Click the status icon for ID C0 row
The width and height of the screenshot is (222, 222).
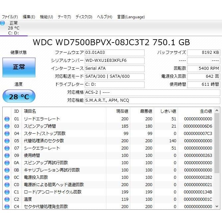click(x=7, y=185)
